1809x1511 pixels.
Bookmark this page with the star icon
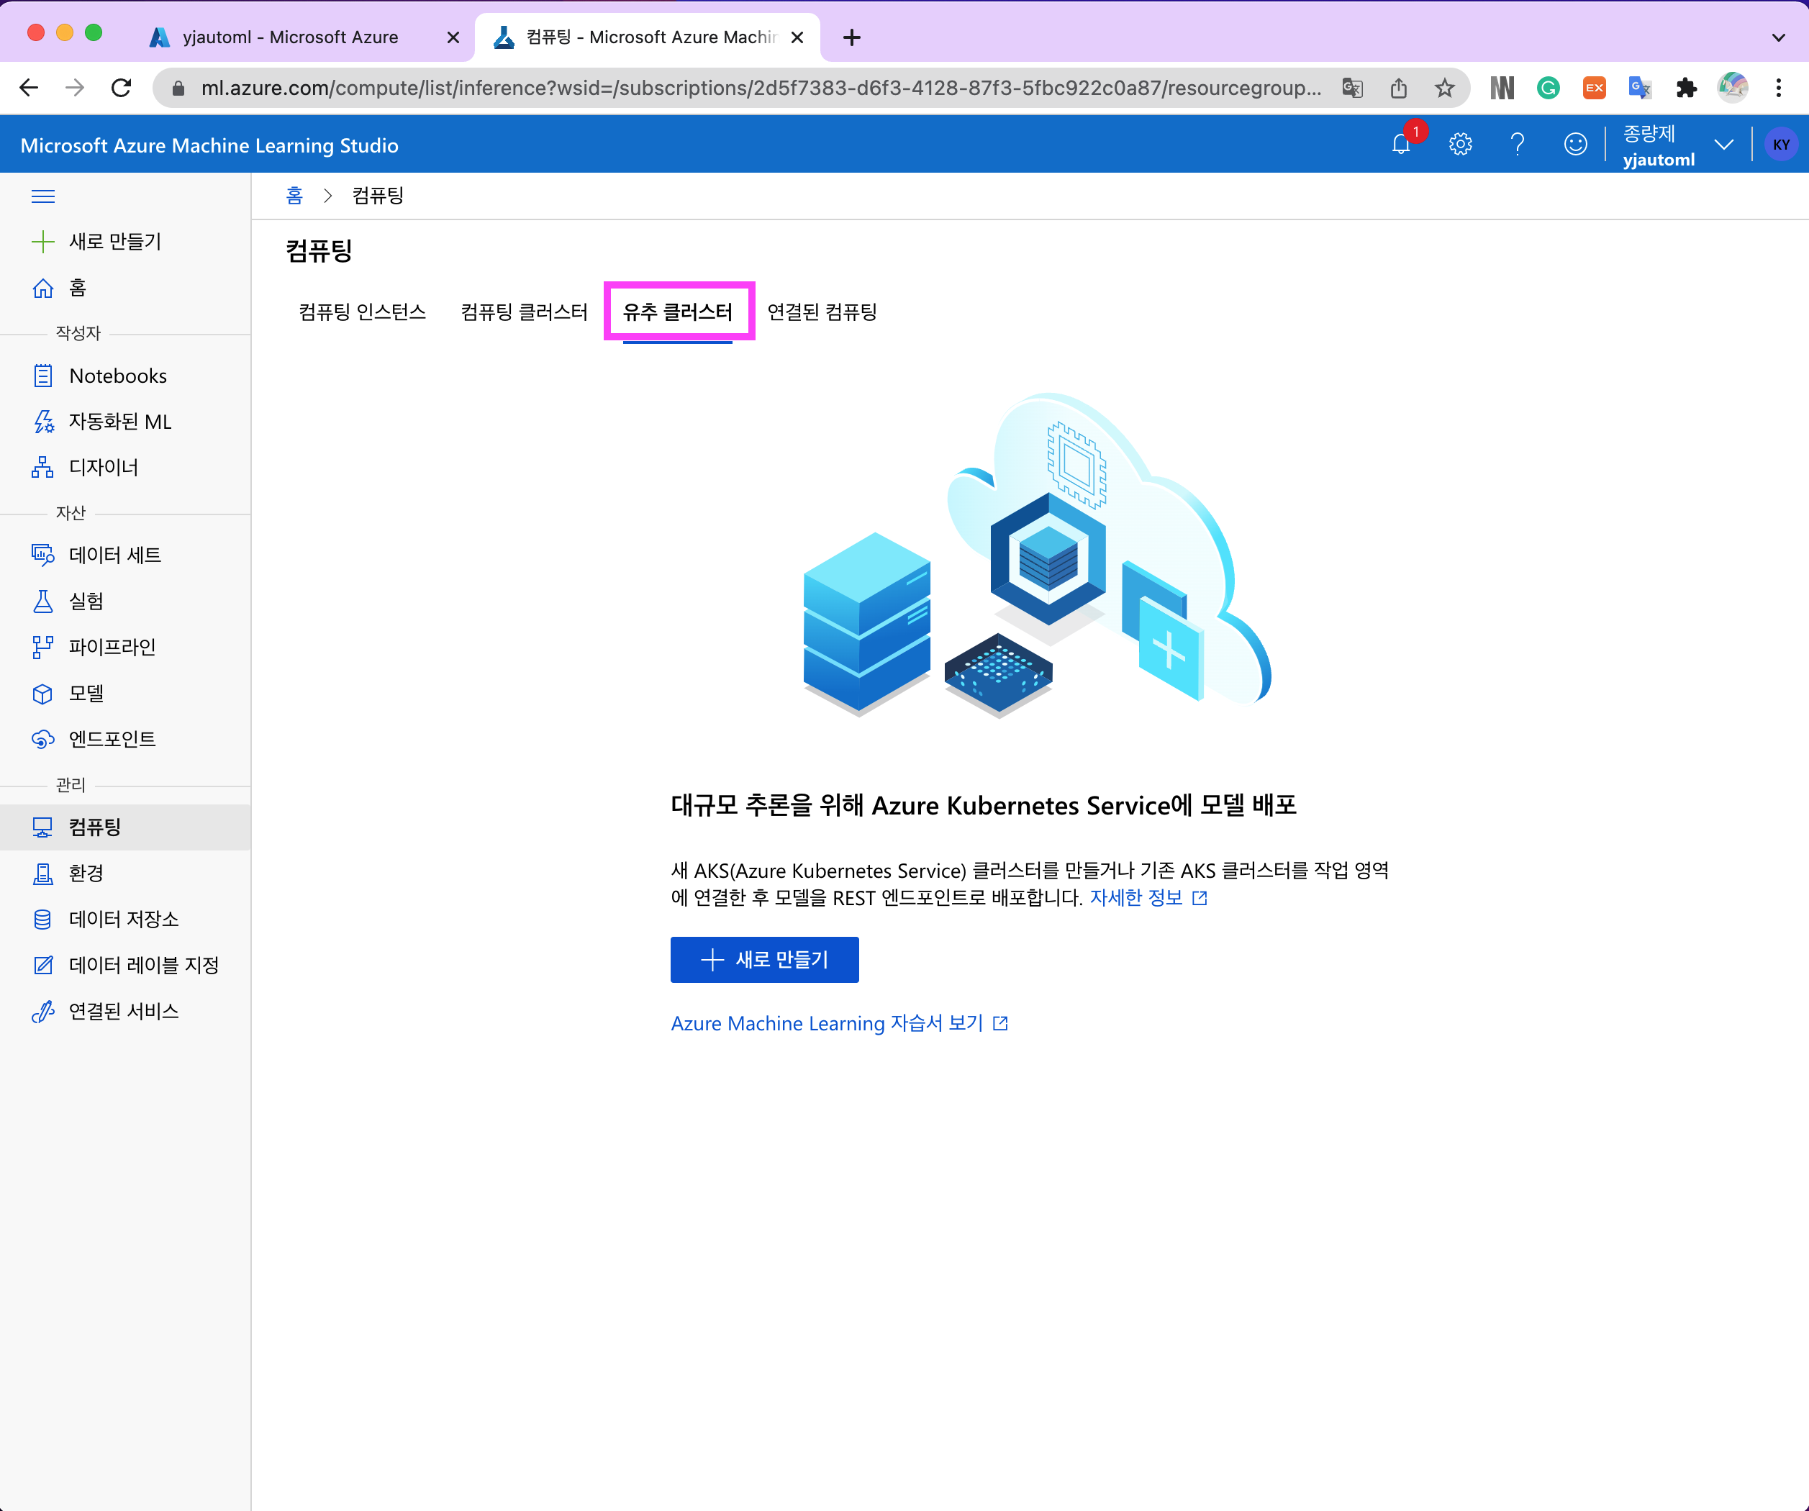point(1445,88)
